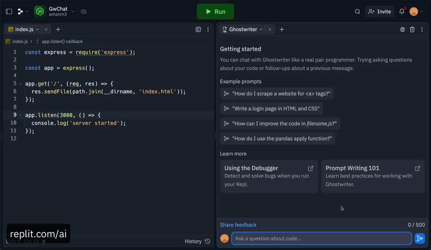The image size is (431, 250).
Task: Open the profile avatar dropdown
Action: coord(415,11)
